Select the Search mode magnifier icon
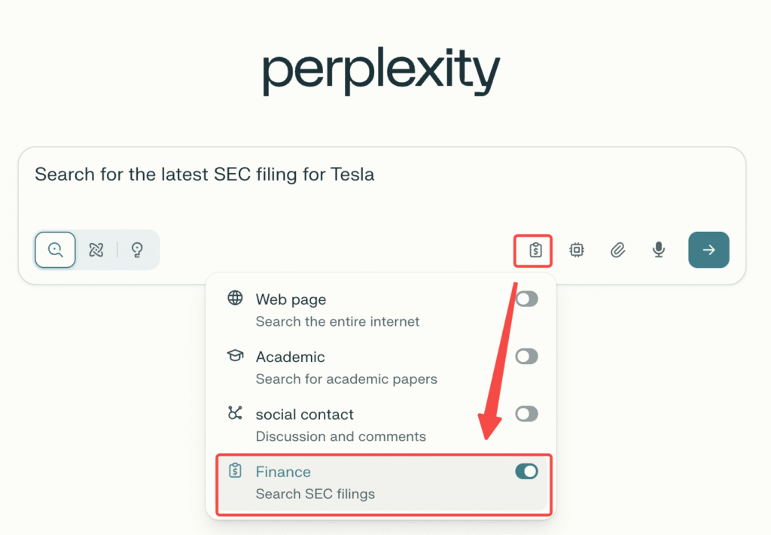 pos(55,250)
